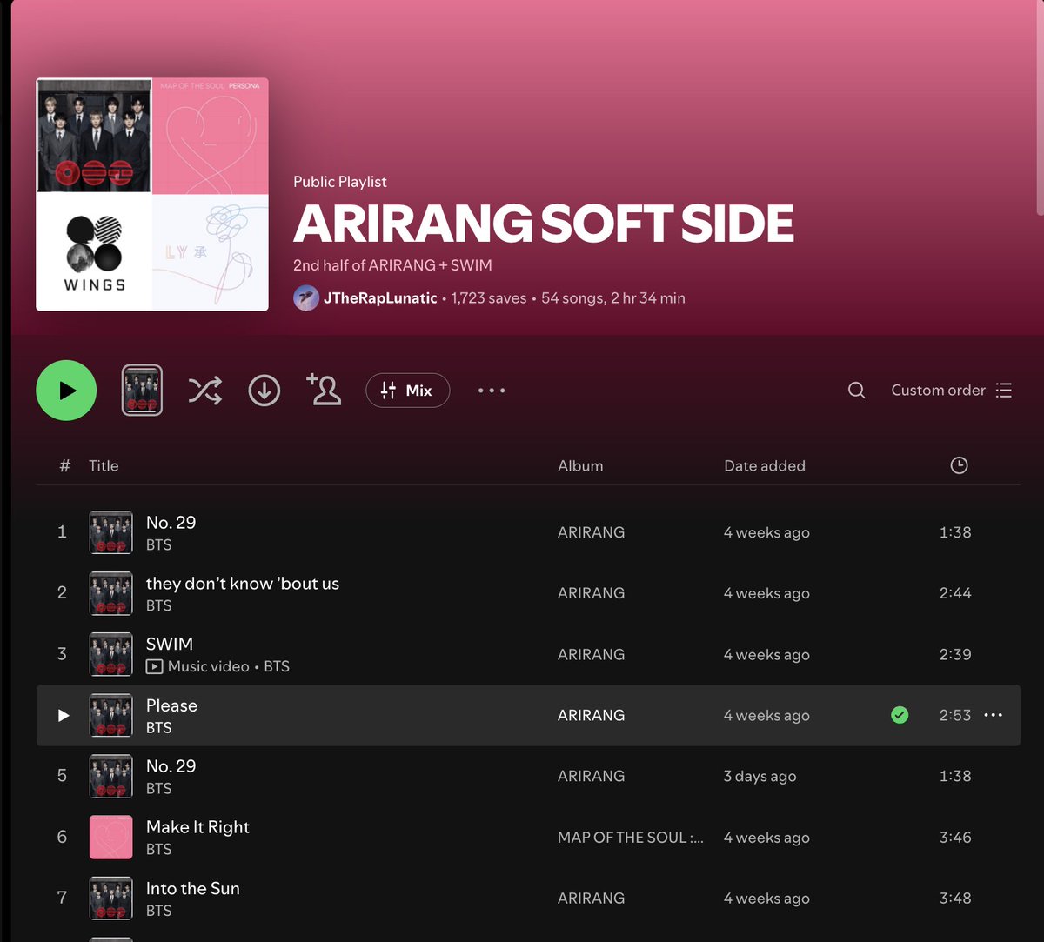Open the track Make It Right
Screen dimensions: 1044x942
[x=197, y=827]
